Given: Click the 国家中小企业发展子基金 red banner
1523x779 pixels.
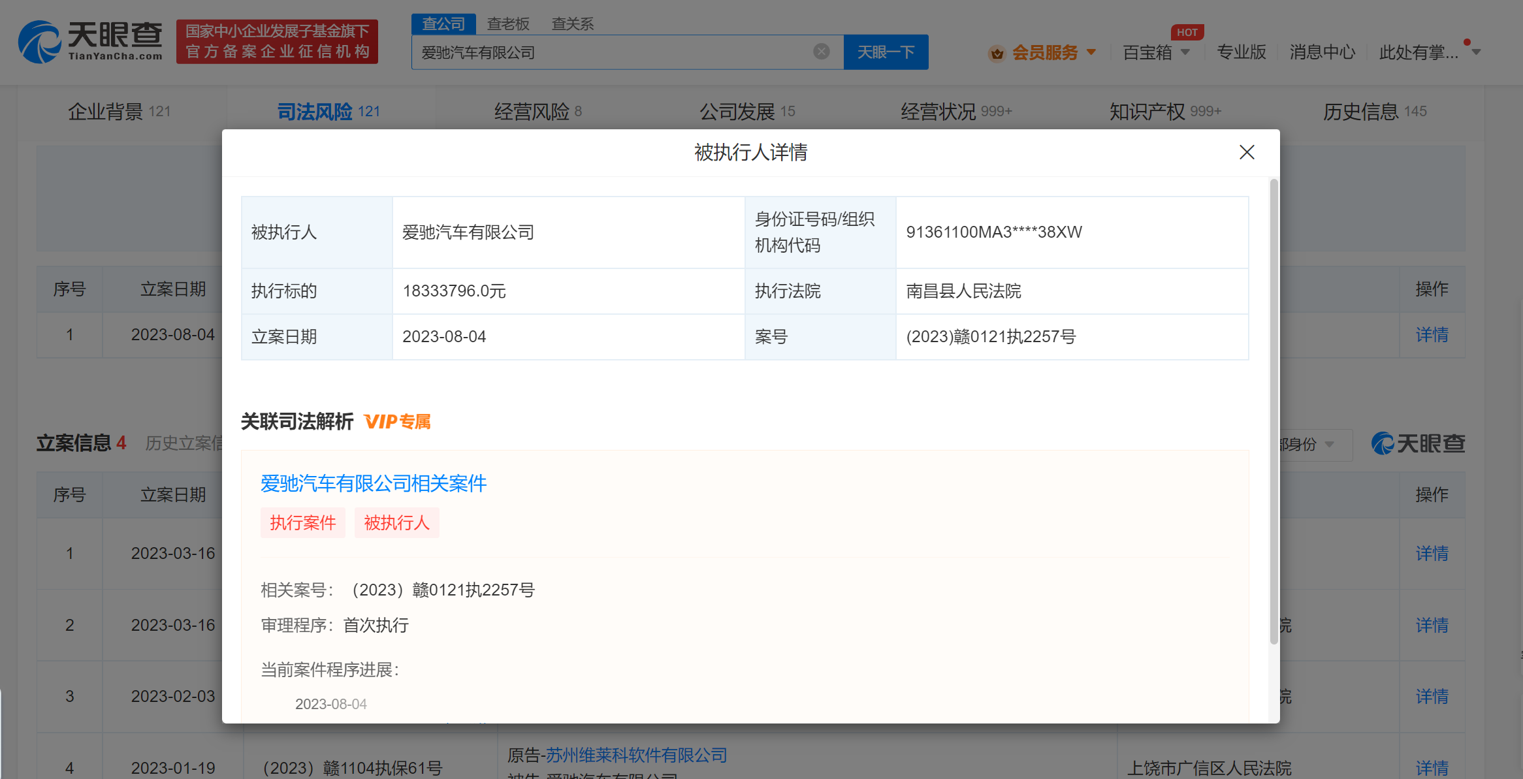Looking at the screenshot, I should coord(277,42).
